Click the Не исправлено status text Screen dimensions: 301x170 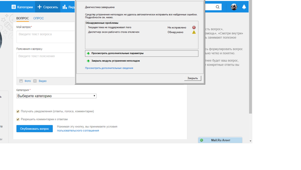[x=177, y=27]
